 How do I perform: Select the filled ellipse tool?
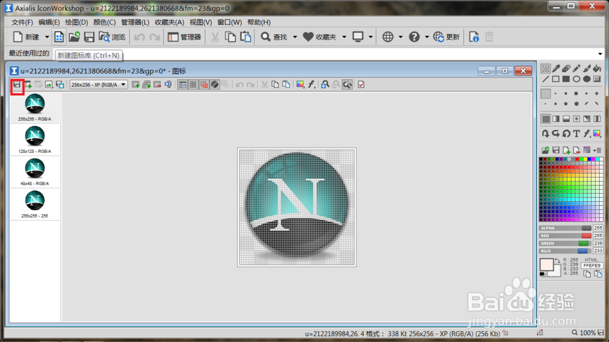point(586,79)
